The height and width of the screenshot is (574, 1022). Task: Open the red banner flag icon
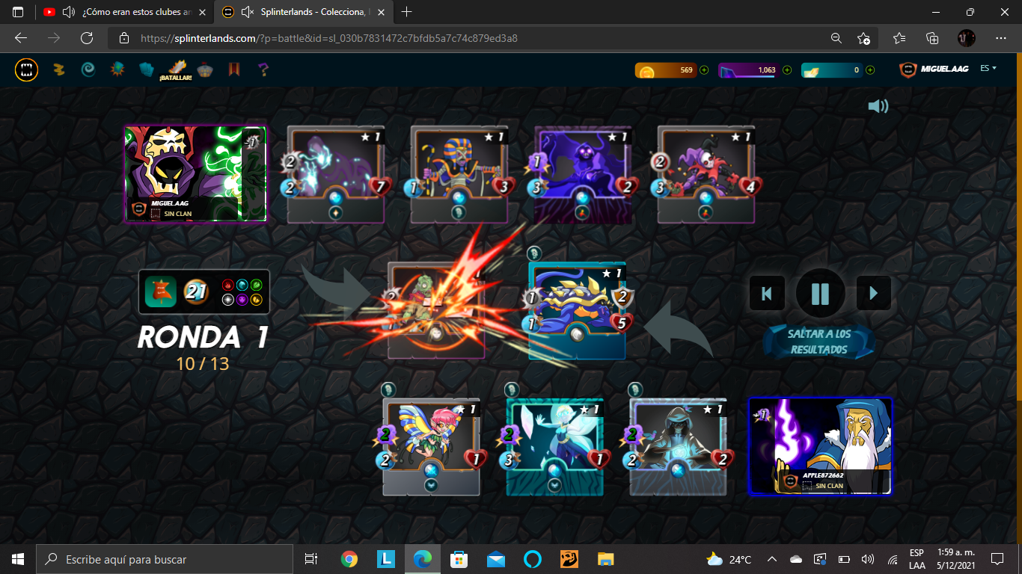click(234, 70)
